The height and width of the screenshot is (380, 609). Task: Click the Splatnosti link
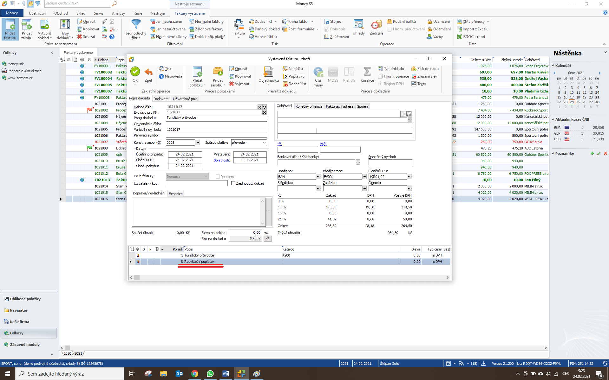(x=222, y=160)
